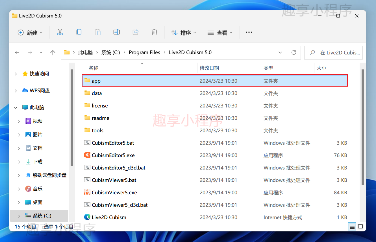The width and height of the screenshot is (376, 242).
Task: Click the search box for Live2D Cubism
Action: tap(333, 52)
